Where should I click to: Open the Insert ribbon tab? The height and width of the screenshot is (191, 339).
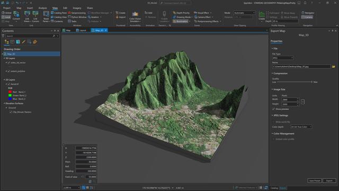click(30, 8)
